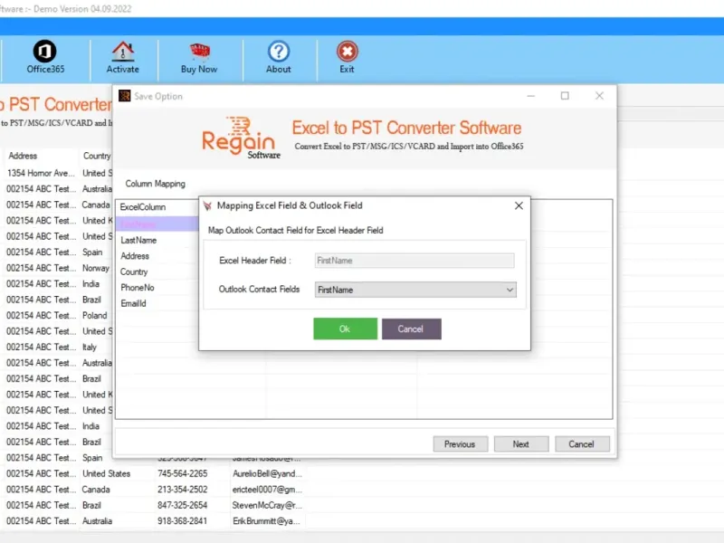Click the Norway country cell
The height and width of the screenshot is (543, 724).
coord(96,268)
